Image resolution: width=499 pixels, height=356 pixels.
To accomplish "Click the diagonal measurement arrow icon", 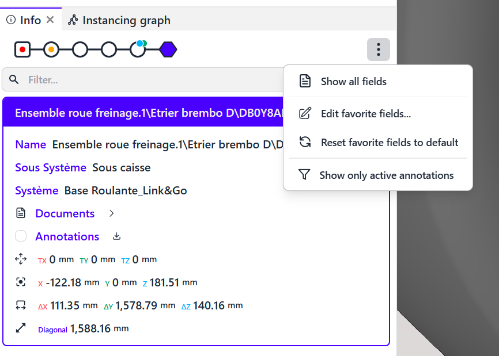I will coord(21,328).
